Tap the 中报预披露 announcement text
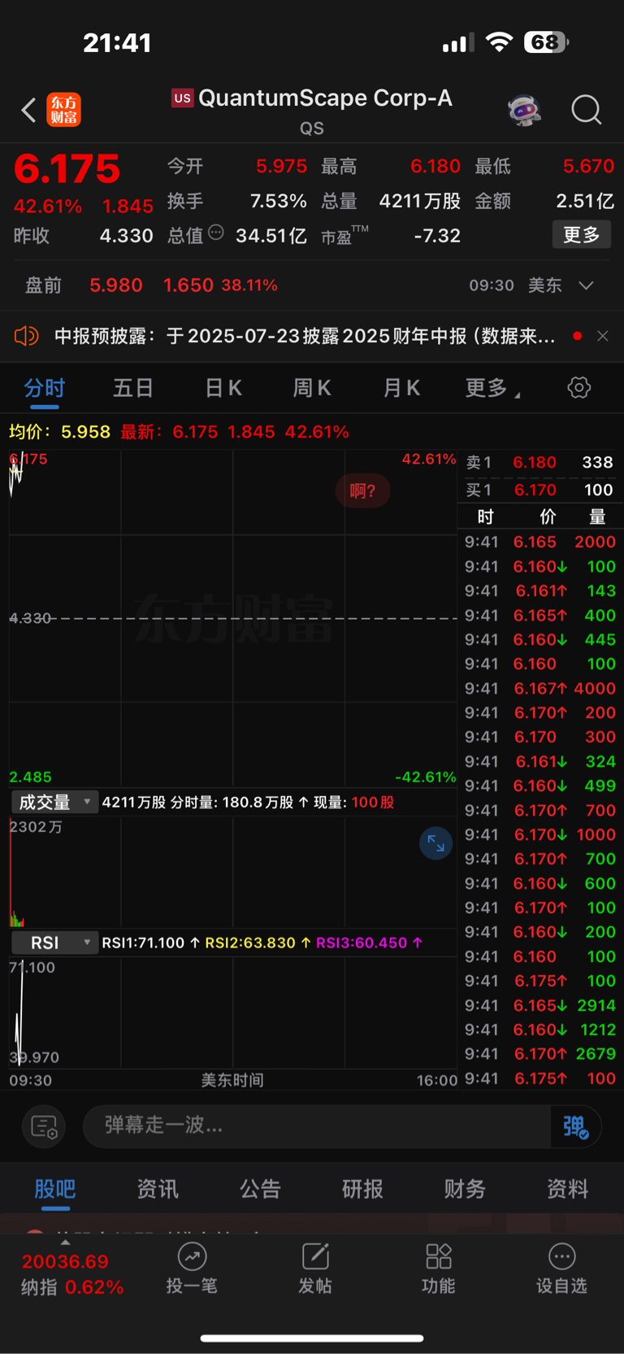The width and height of the screenshot is (624, 1354). click(305, 336)
